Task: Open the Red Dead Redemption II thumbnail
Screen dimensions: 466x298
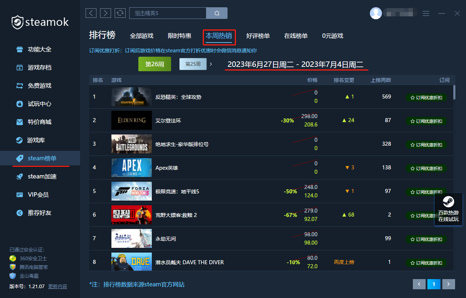Action: click(131, 215)
